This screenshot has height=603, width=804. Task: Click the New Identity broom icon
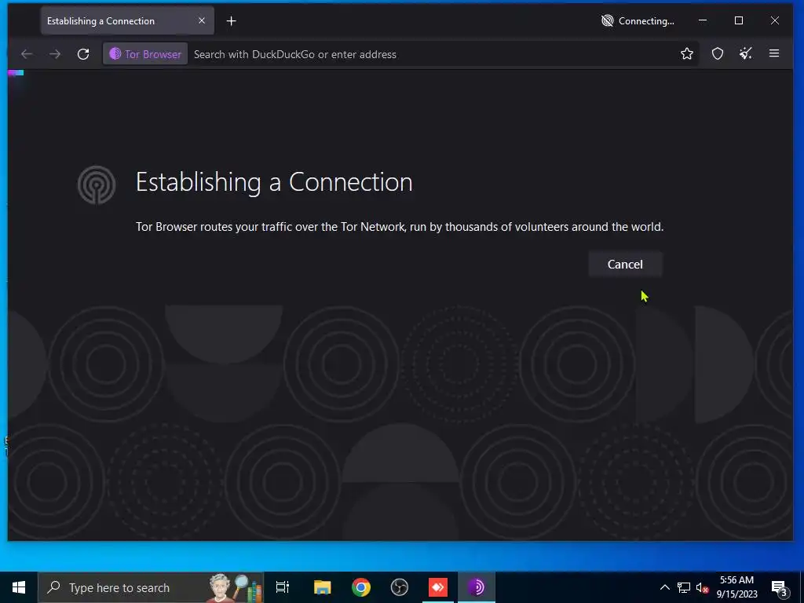coord(746,53)
